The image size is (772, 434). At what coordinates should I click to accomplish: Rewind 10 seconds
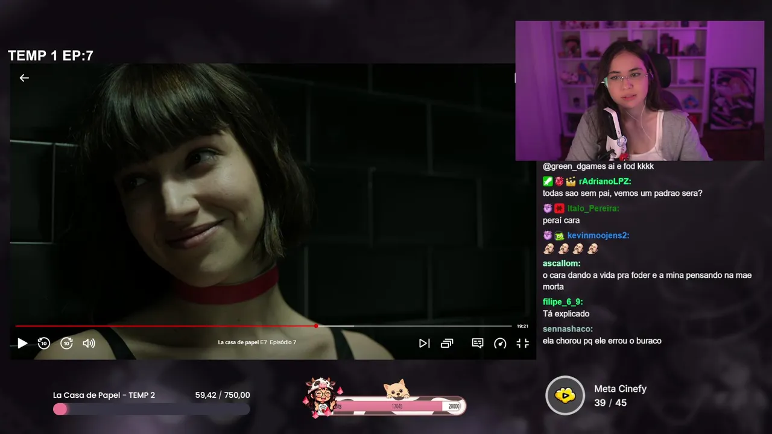coord(44,343)
